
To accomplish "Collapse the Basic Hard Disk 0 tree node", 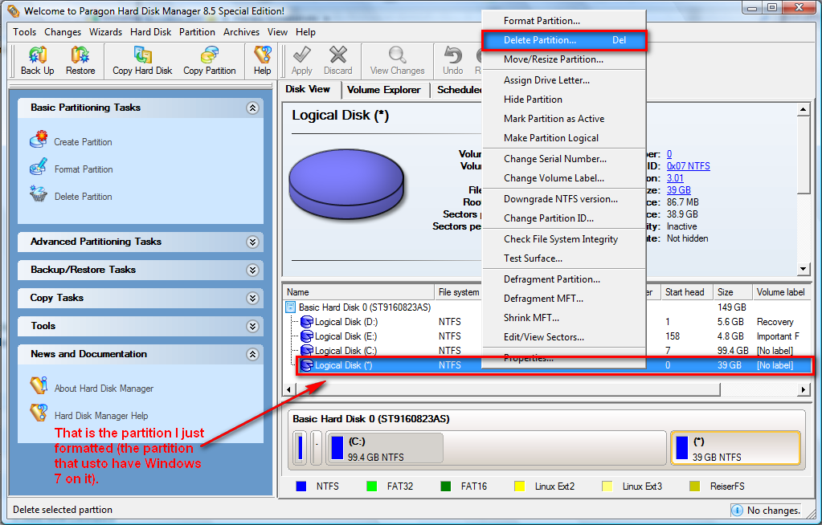I will [x=291, y=307].
